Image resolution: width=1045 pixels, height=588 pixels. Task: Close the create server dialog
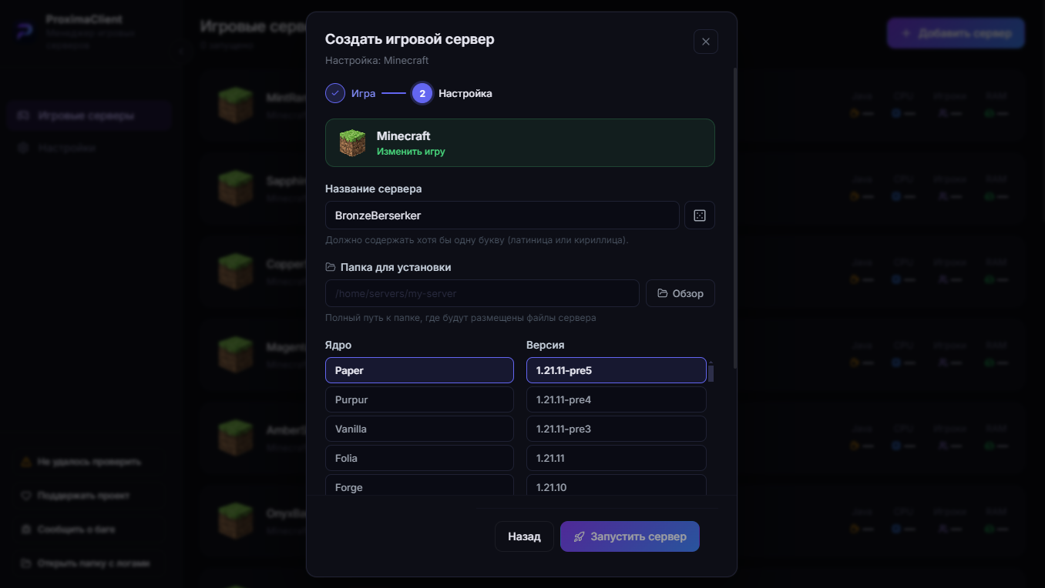706,42
